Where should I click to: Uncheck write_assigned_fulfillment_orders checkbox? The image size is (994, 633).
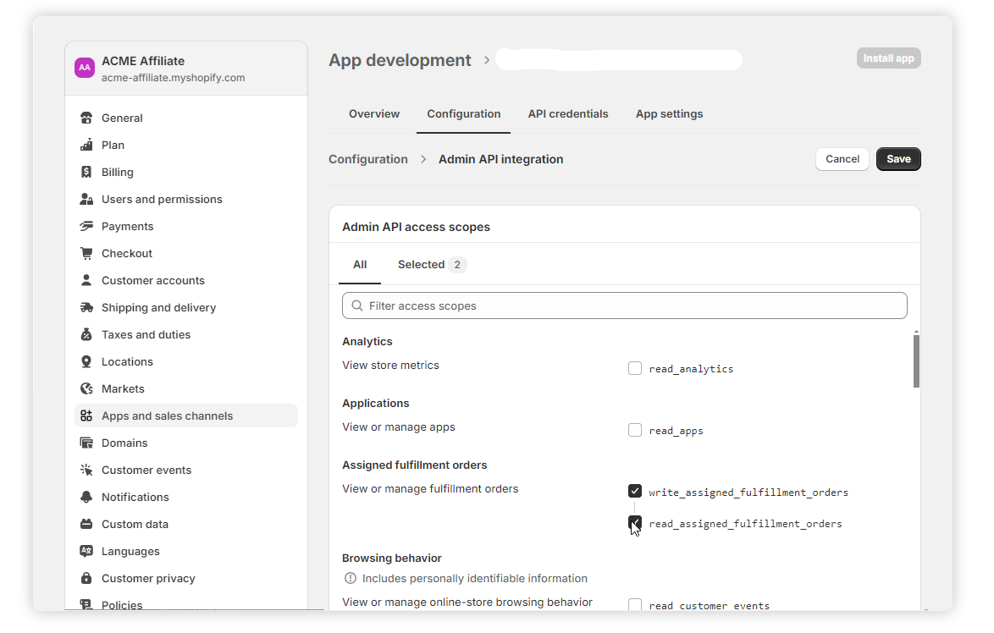click(635, 492)
